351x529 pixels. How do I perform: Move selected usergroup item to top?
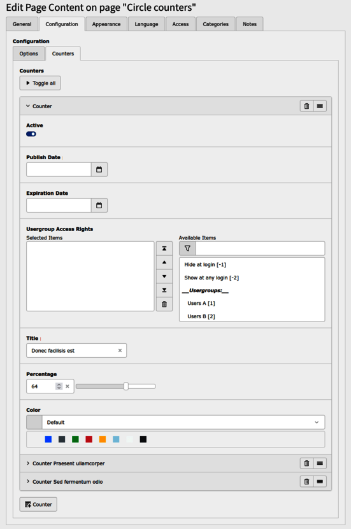164,248
